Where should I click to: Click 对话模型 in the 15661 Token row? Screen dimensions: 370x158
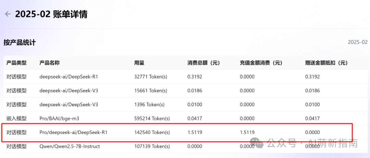(16, 91)
